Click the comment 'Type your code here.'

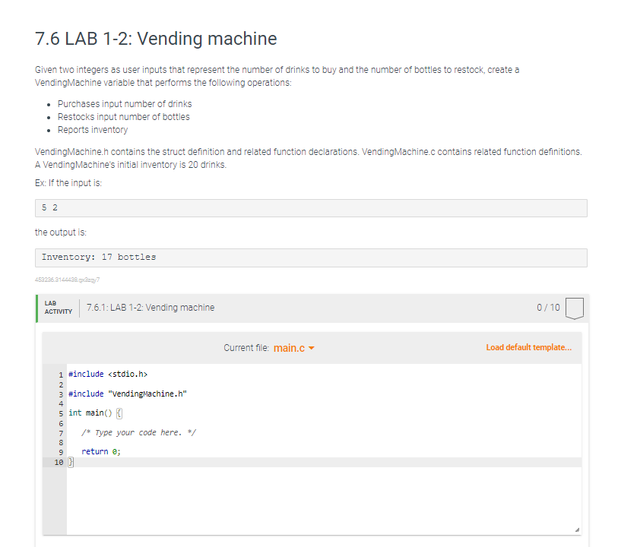tap(138, 432)
